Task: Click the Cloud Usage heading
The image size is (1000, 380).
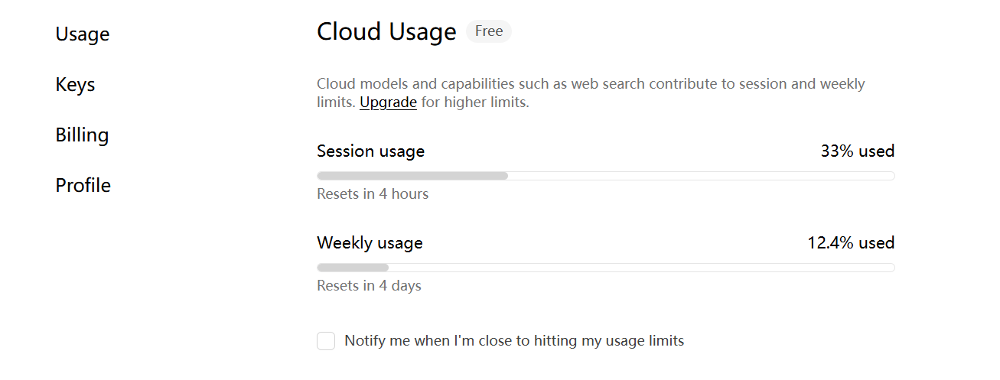Action: (x=386, y=32)
